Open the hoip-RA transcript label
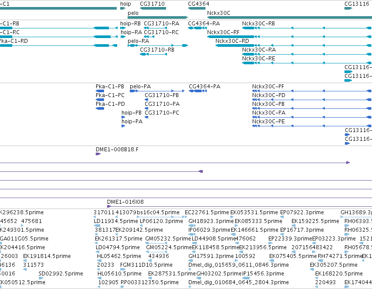The width and height of the screenshot is (372, 289). 132,32
